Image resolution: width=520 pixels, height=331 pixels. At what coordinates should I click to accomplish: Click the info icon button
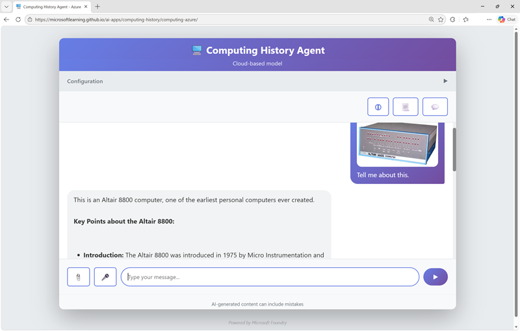(x=378, y=107)
